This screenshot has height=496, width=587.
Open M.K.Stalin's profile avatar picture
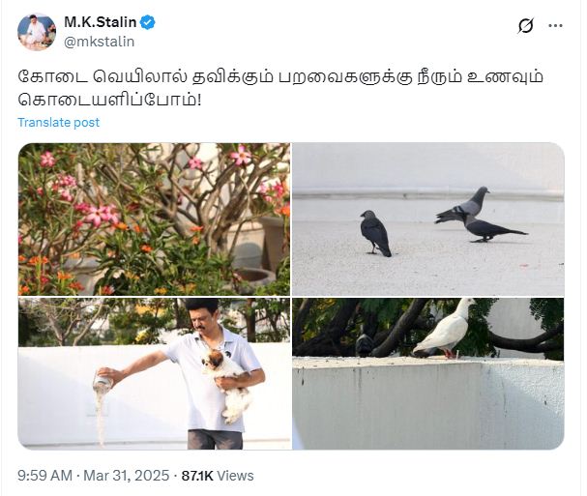click(37, 32)
